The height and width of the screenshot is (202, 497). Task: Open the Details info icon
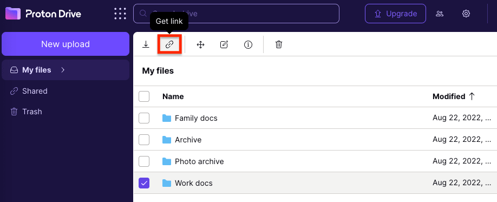[248, 45]
